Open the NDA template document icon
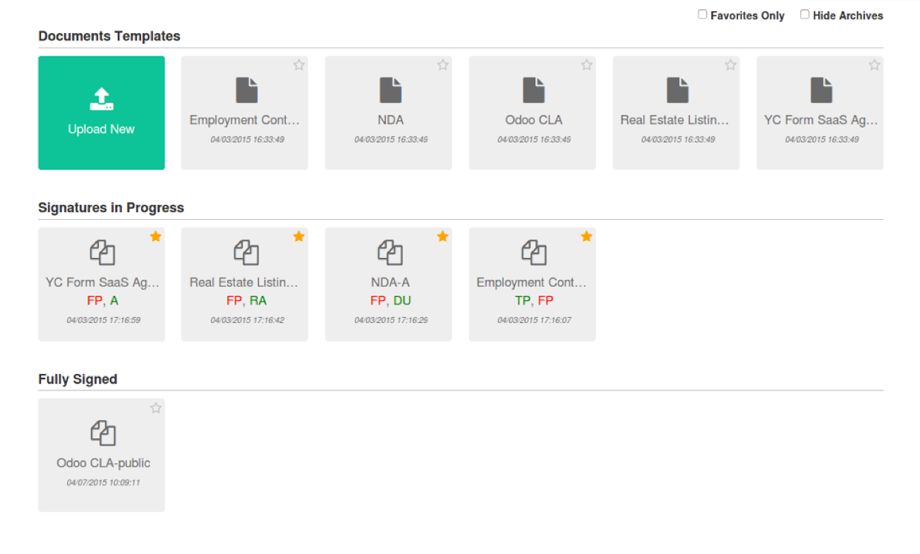This screenshot has width=920, height=554. (x=390, y=90)
